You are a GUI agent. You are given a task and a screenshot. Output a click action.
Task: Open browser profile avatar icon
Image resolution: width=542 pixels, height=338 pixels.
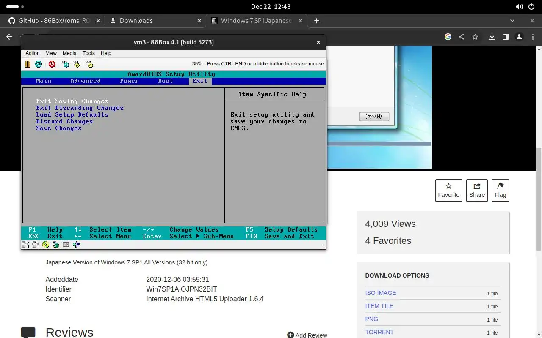pos(519,37)
